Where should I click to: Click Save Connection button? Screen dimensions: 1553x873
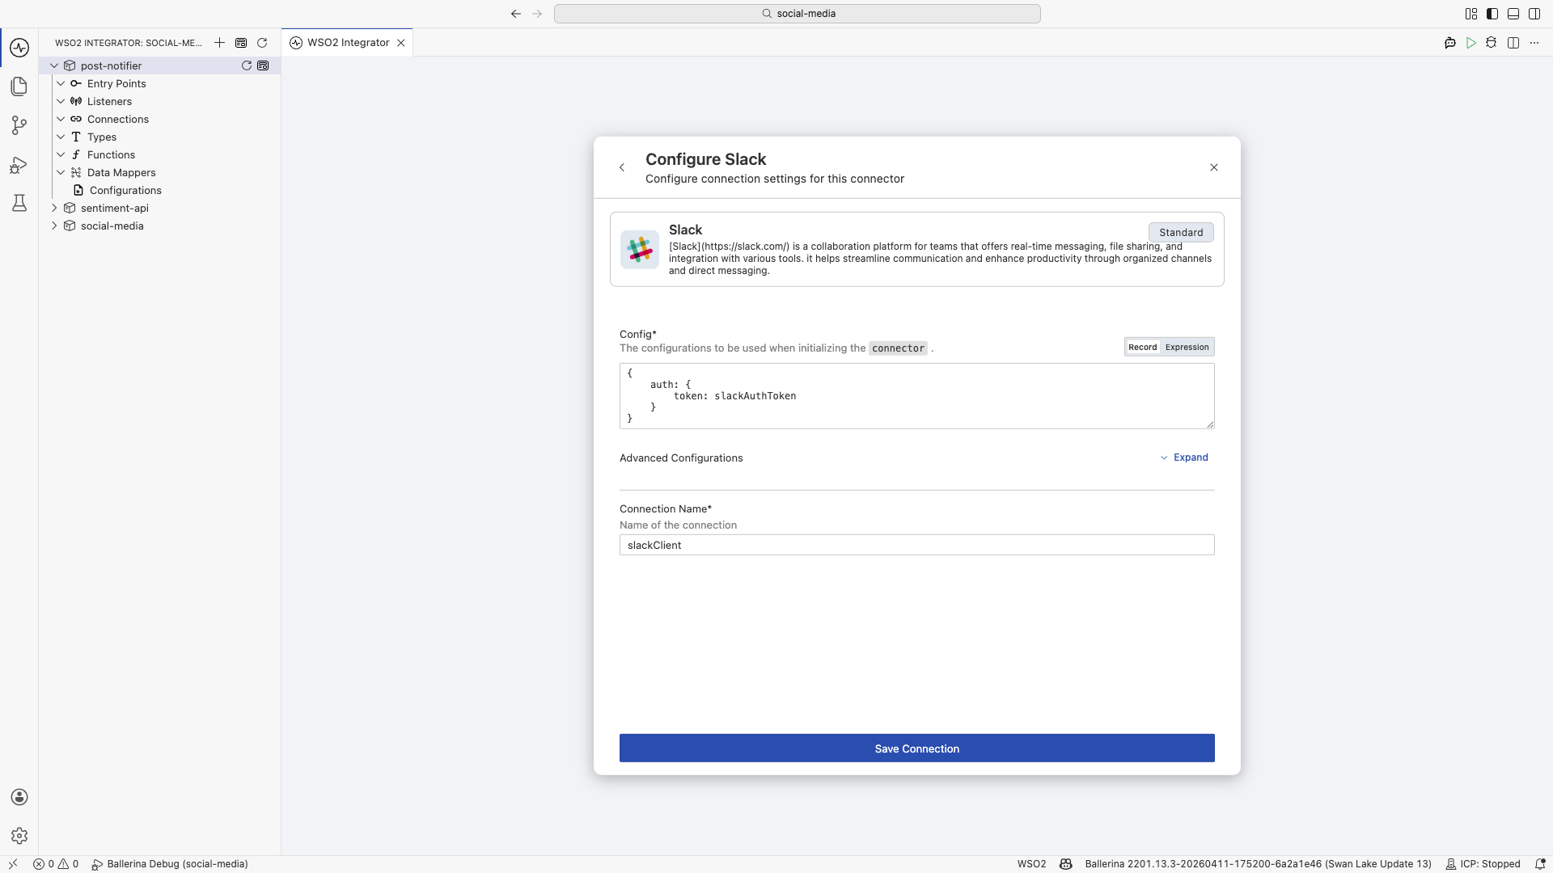tap(916, 749)
